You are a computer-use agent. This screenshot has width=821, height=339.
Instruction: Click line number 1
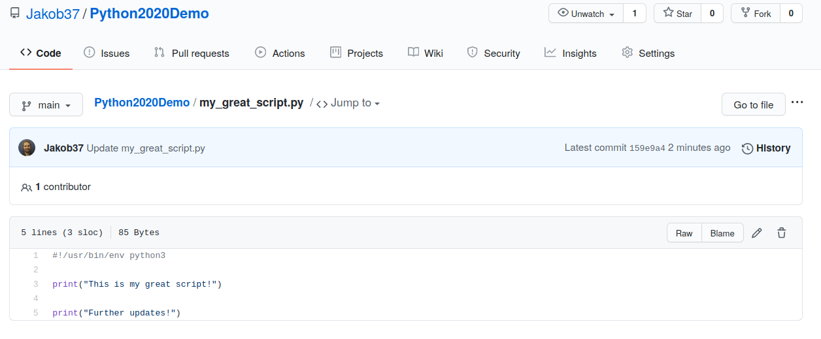pyautogui.click(x=36, y=255)
